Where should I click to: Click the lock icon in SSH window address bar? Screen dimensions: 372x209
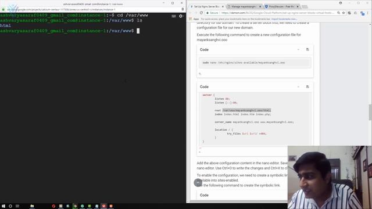[x=3, y=9]
